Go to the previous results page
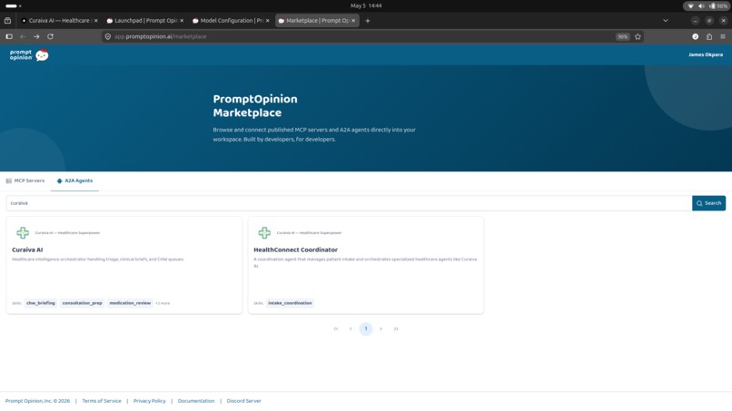 coord(351,329)
